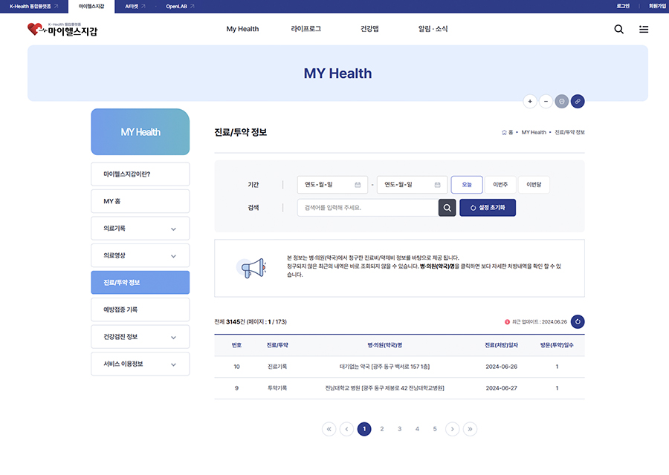669x475 pixels.
Task: Click the zoom out minus icon
Action: pos(546,101)
